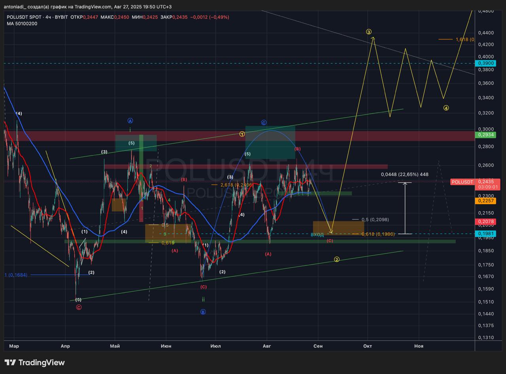Image resolution: width=506 pixels, height=374 pixels.
Task: Click the red circled C wave label
Action: (x=79, y=307)
